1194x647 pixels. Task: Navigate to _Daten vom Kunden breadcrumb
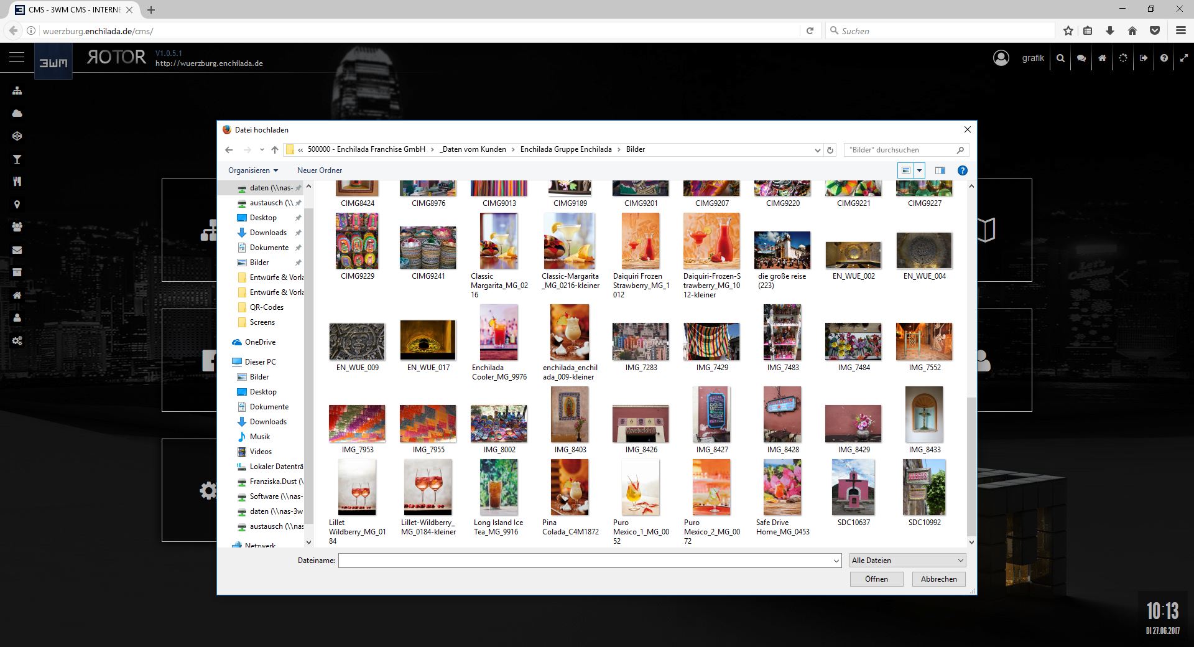tap(473, 149)
